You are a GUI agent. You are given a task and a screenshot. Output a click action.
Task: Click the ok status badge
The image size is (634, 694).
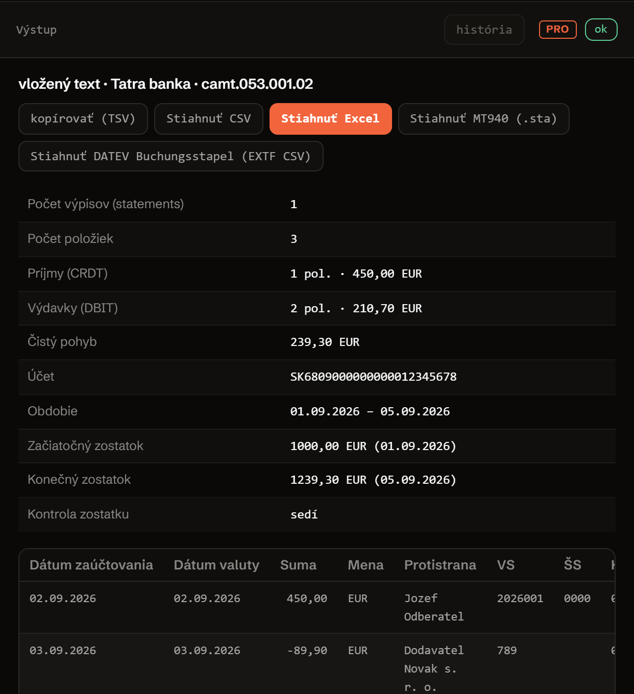click(x=601, y=30)
